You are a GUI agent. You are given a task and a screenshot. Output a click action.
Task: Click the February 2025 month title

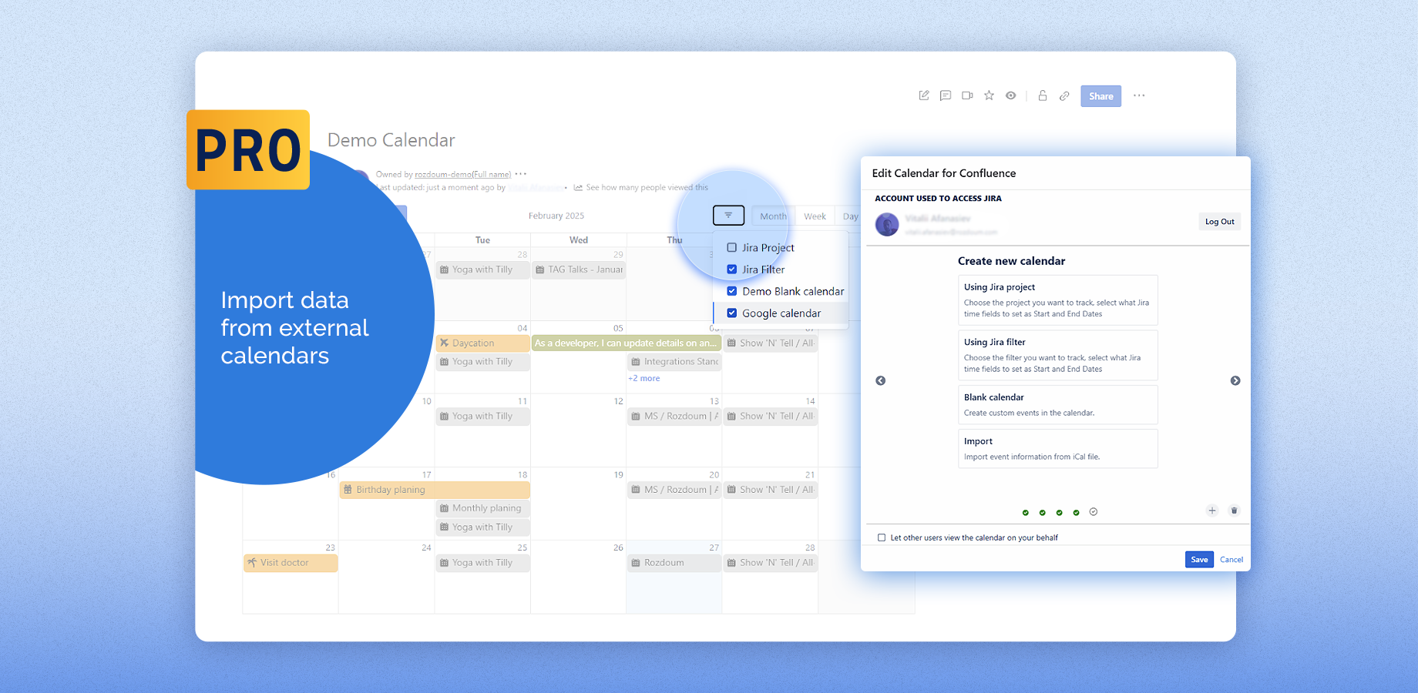(556, 216)
